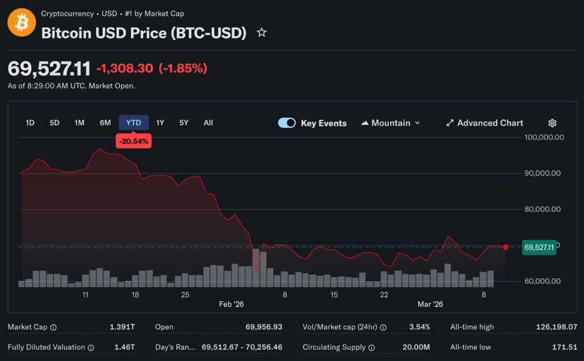Open chart settings gear icon

pyautogui.click(x=552, y=123)
